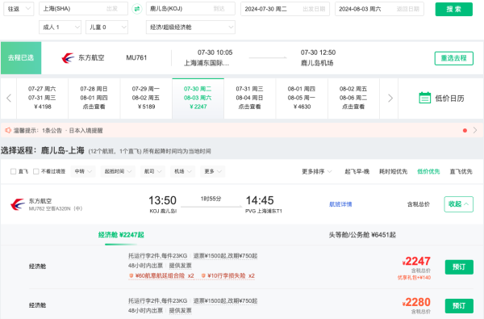This screenshot has width=484, height=319.
Task: Open the 中转 transfer filter
Action: [x=83, y=171]
